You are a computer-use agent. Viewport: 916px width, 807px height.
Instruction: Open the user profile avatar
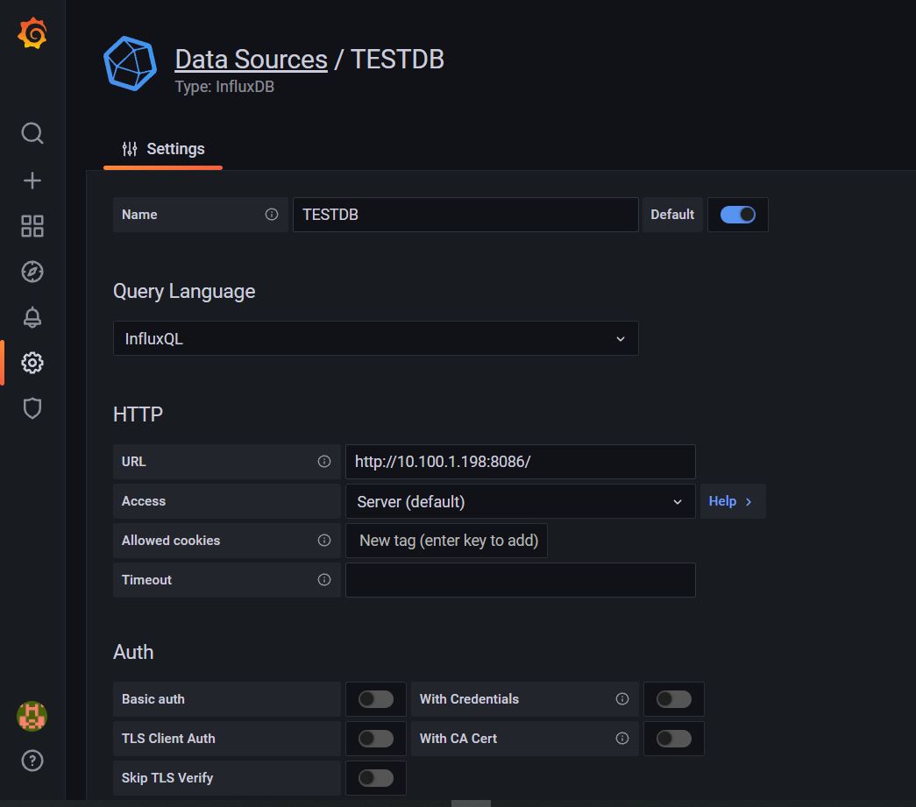tap(32, 716)
